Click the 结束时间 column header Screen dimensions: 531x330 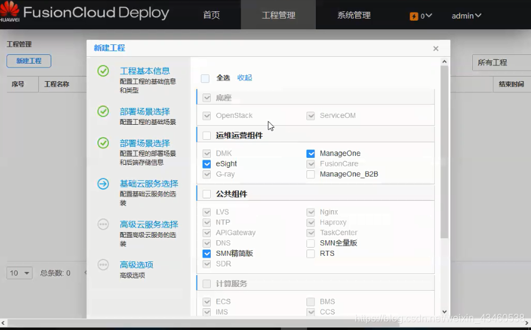tap(511, 84)
